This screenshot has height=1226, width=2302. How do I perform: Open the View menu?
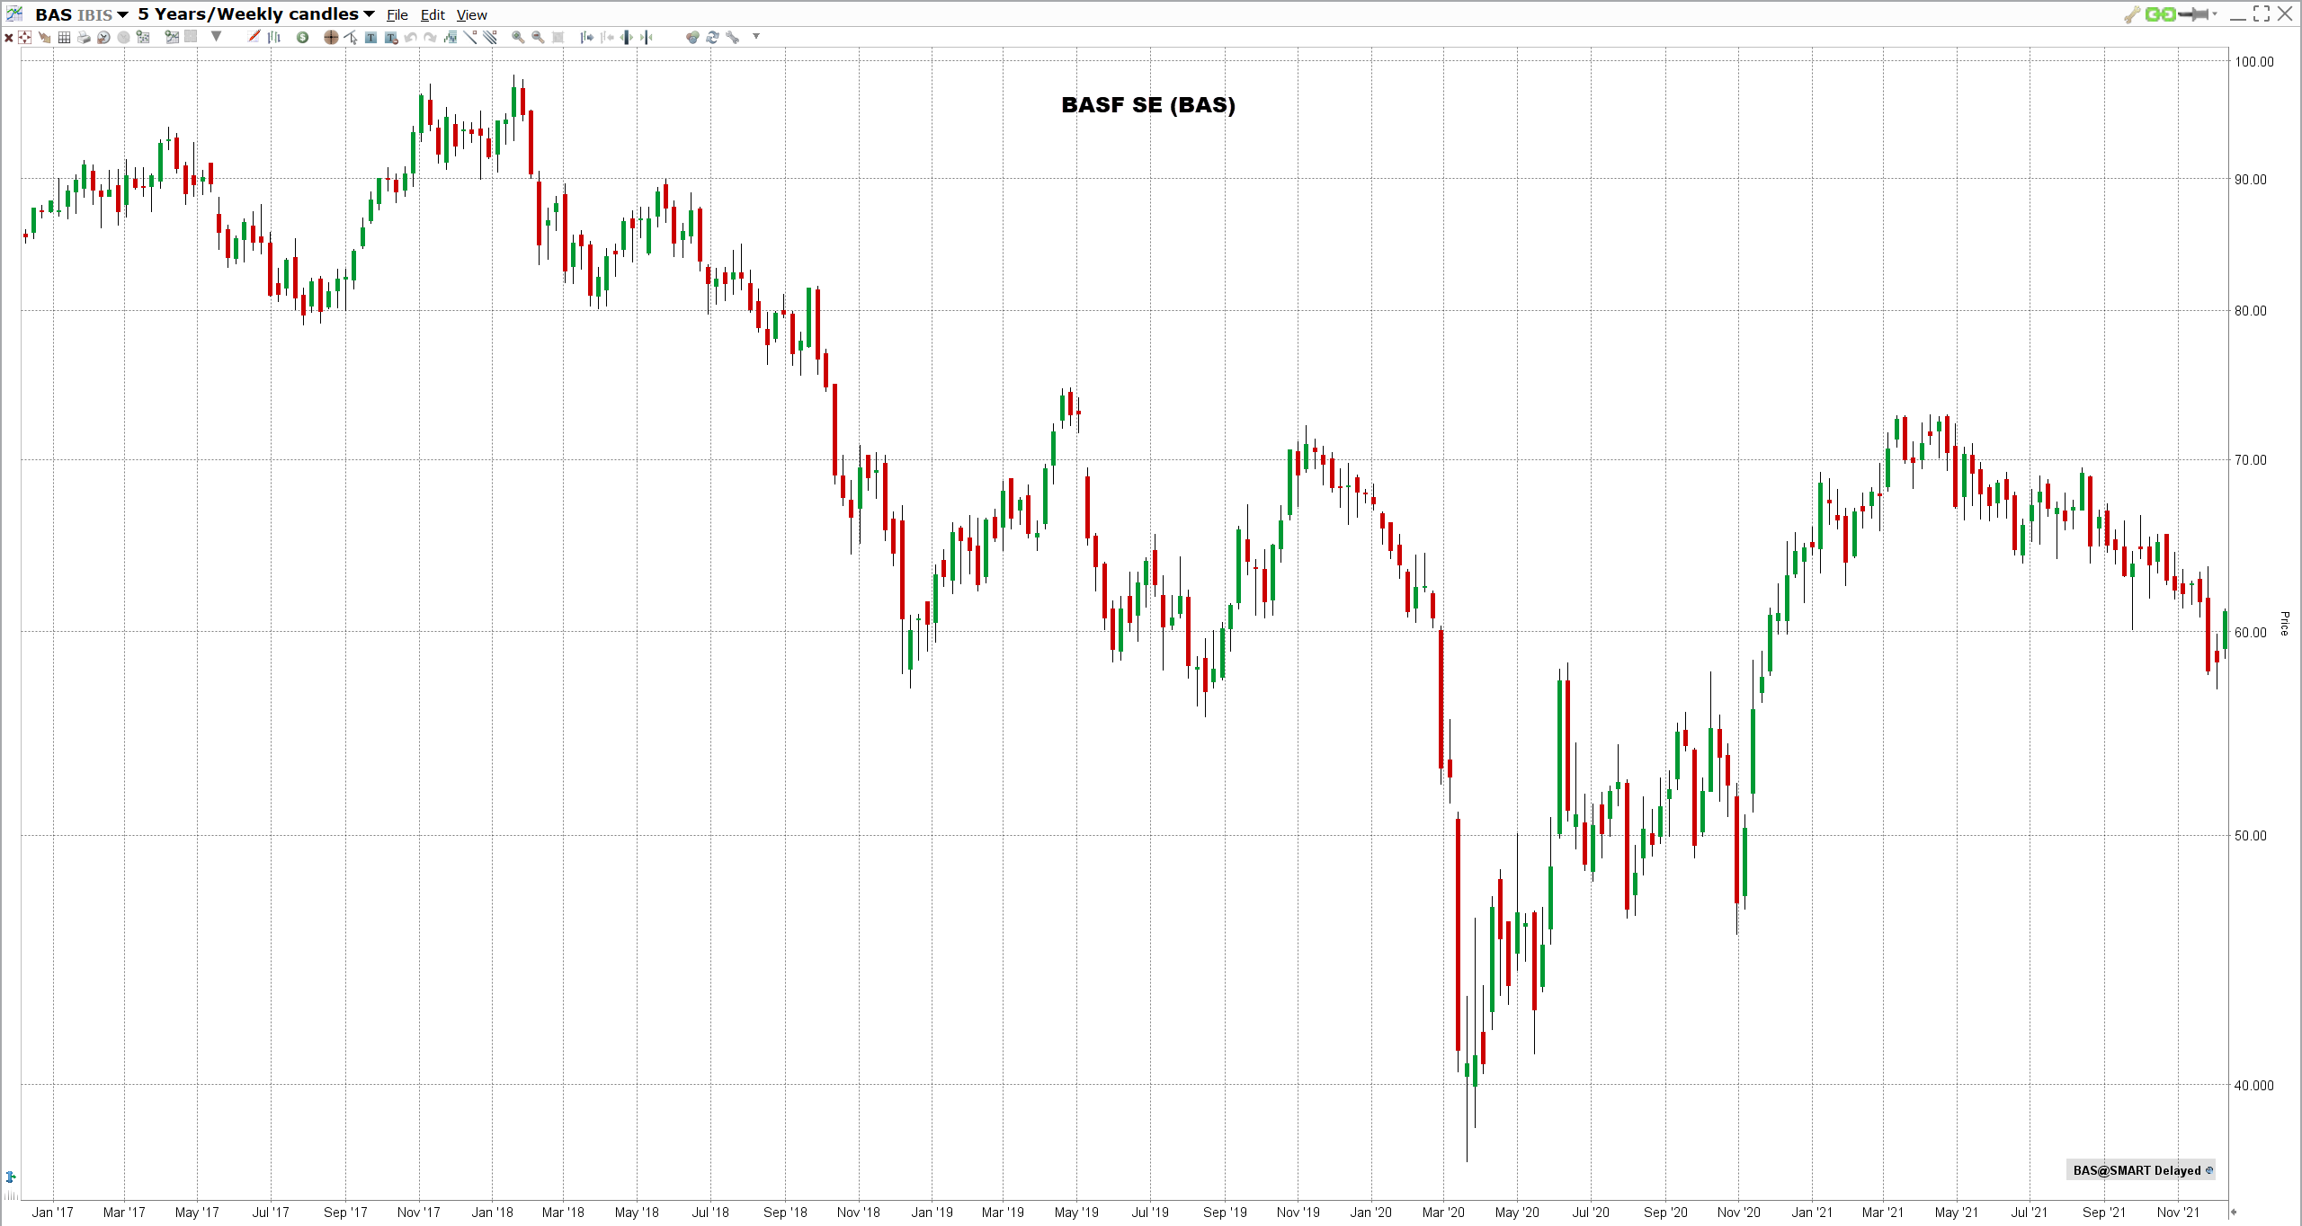(471, 14)
